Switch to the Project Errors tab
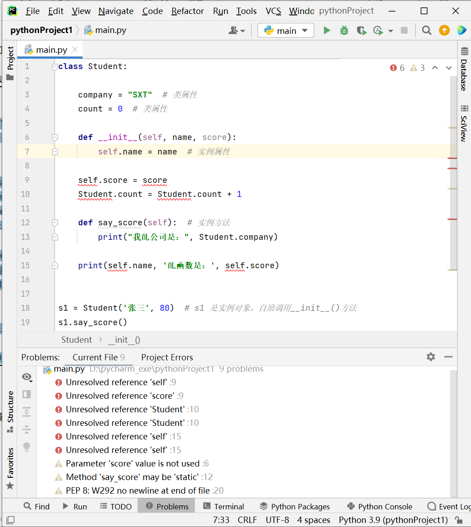Image resolution: width=471 pixels, height=527 pixels. [167, 357]
